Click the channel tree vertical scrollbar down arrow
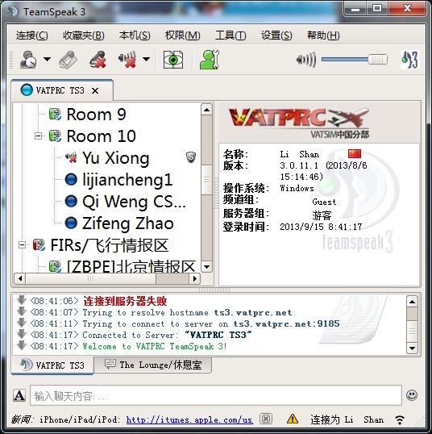 pos(206,267)
